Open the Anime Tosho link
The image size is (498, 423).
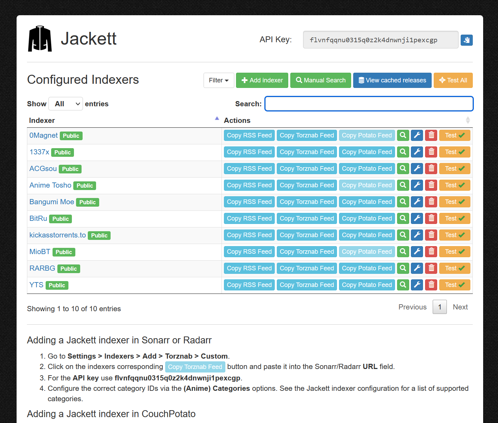pos(50,185)
